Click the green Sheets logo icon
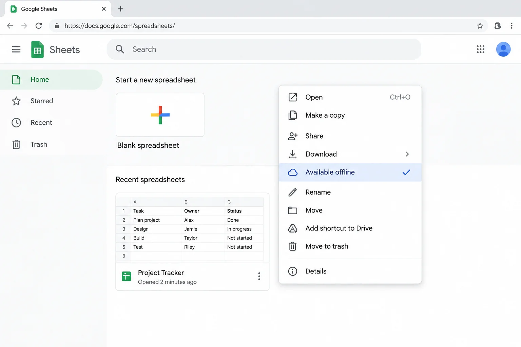This screenshot has width=521, height=347. pos(37,49)
